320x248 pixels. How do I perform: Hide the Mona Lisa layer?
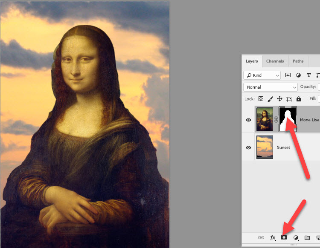point(248,120)
